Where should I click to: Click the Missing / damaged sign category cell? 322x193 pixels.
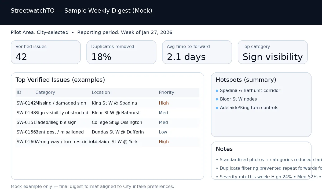(61, 103)
